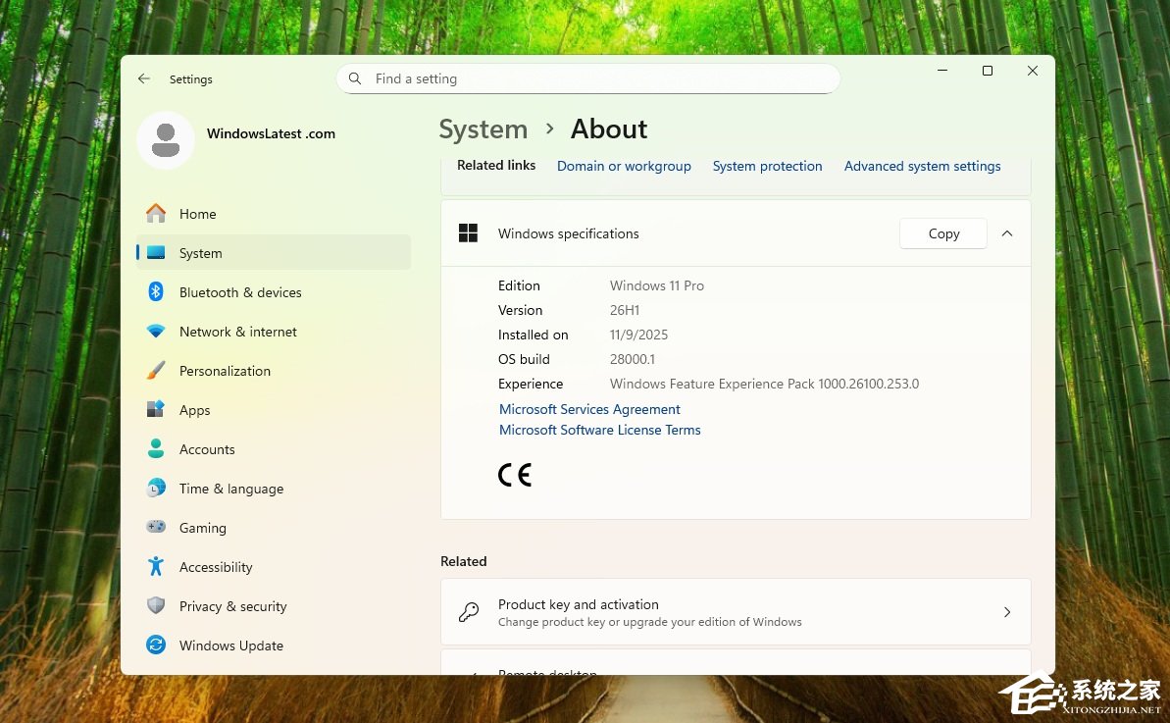Collapse the Windows specifications section
The image size is (1170, 723).
click(1006, 233)
